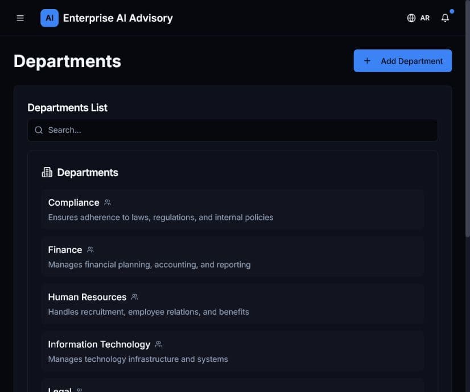Open notifications bell icon
This screenshot has width=470, height=392.
pos(445,18)
